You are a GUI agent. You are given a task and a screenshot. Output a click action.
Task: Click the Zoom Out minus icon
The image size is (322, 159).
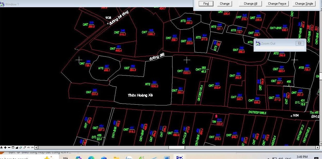click(9, 148)
